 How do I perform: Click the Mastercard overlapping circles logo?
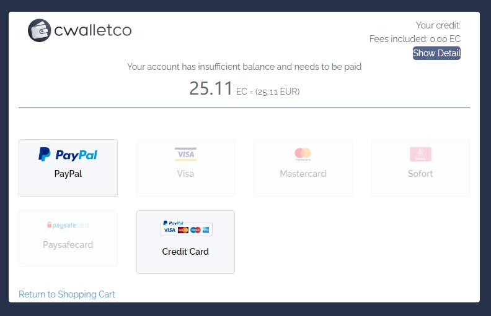click(303, 154)
